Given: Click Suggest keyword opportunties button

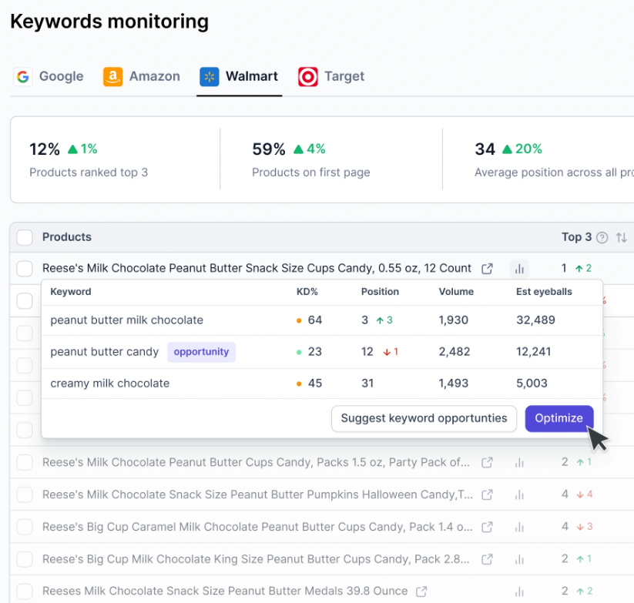Looking at the screenshot, I should click(424, 418).
